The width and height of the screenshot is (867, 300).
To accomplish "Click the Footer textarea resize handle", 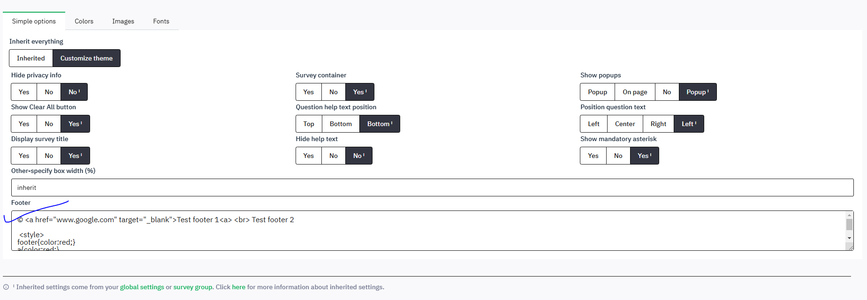I will (x=850, y=247).
